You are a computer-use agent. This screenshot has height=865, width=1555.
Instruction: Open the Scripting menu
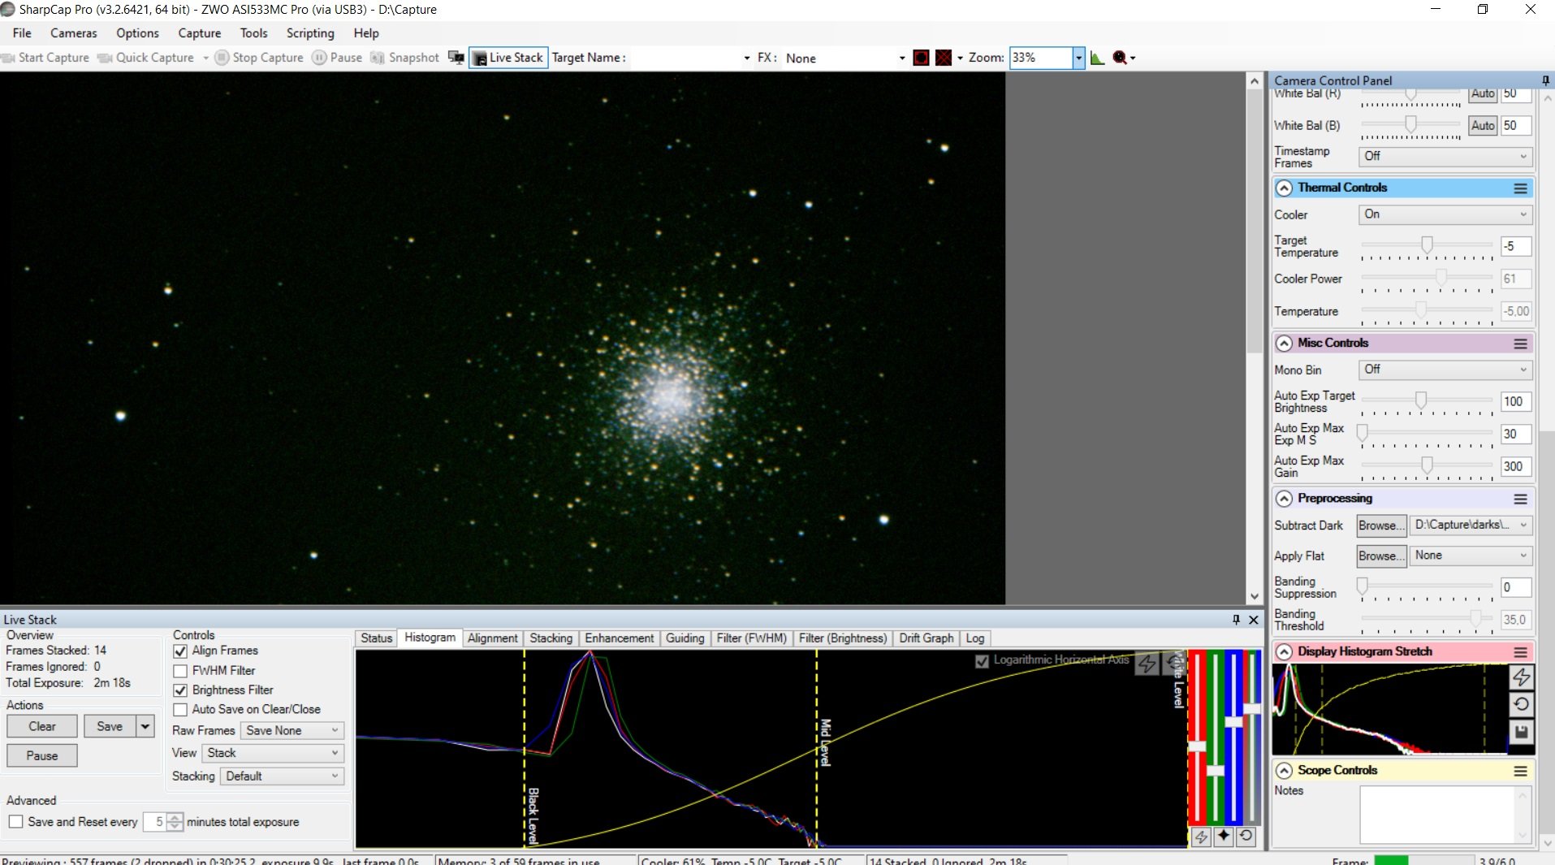pos(310,33)
